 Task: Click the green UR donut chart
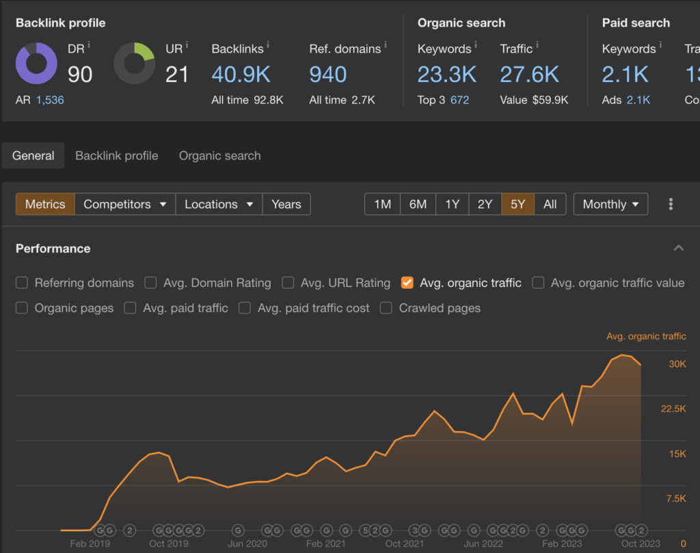coord(135,64)
